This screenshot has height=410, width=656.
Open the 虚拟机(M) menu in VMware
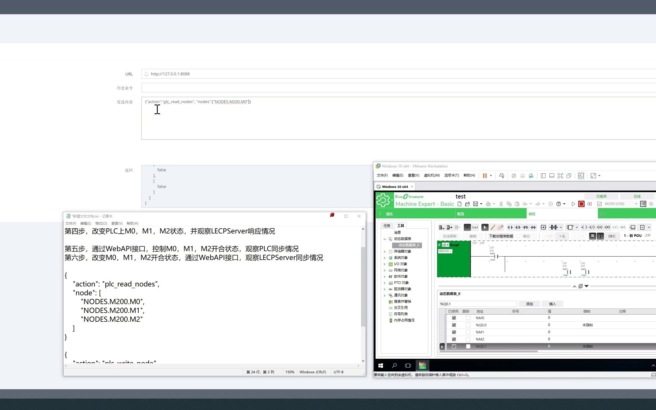432,175
